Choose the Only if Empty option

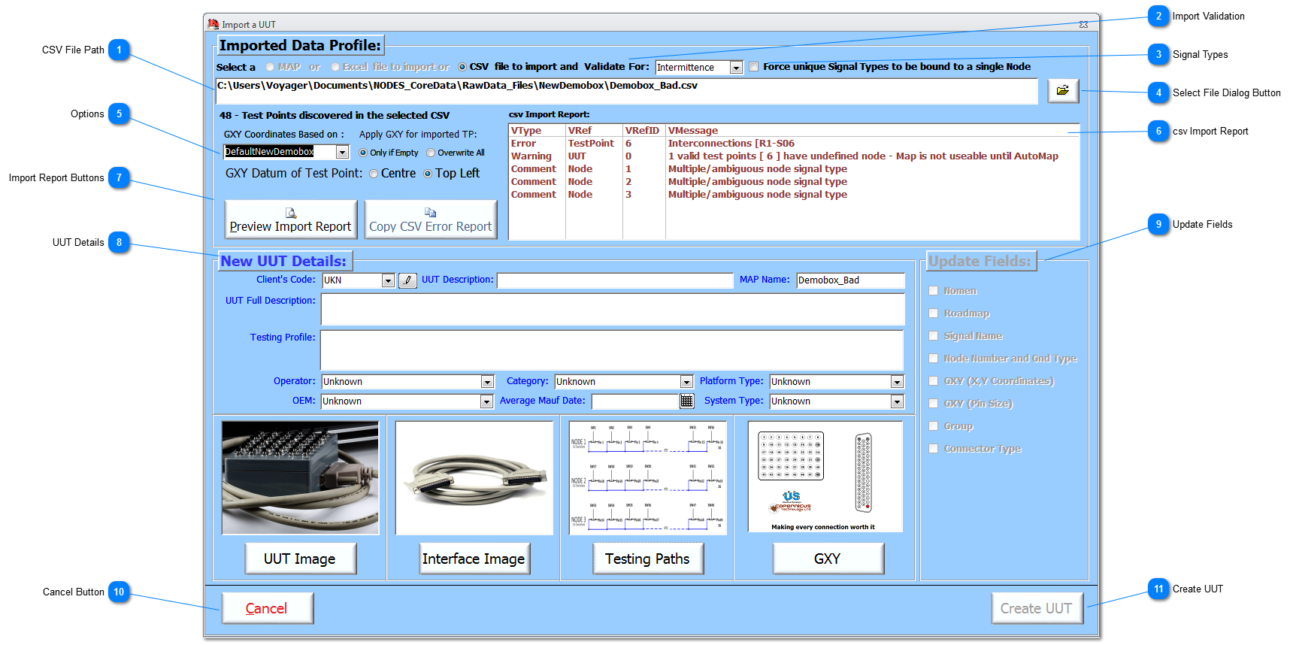(364, 153)
